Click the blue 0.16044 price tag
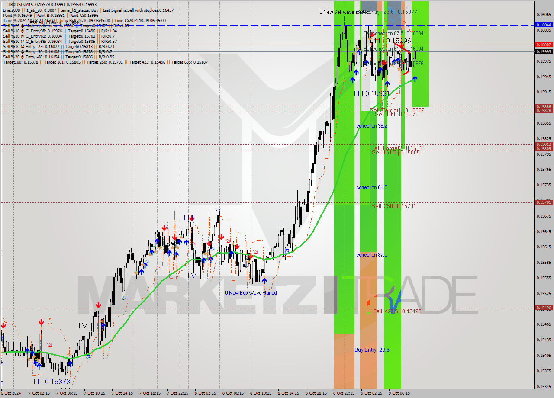554x398 pixels. tap(544, 25)
